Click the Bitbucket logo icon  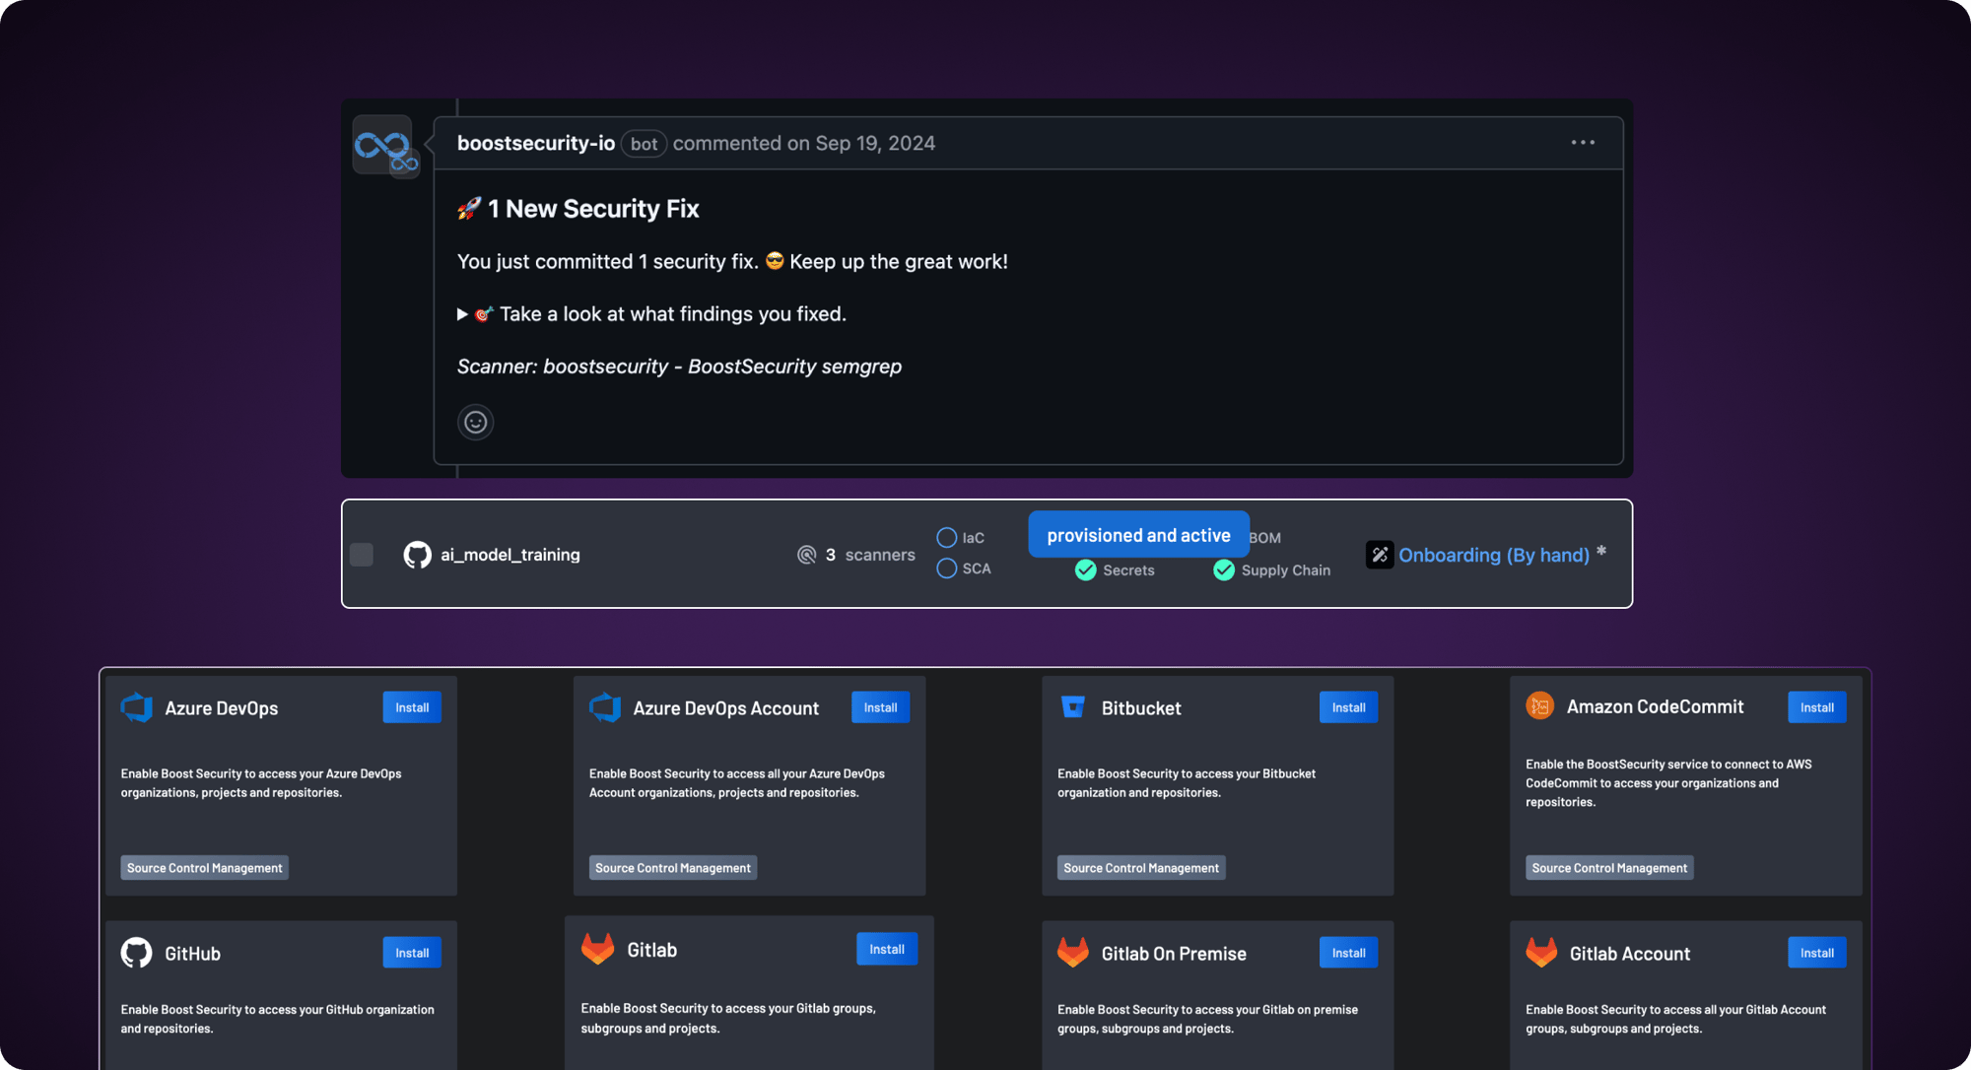pos(1073,707)
